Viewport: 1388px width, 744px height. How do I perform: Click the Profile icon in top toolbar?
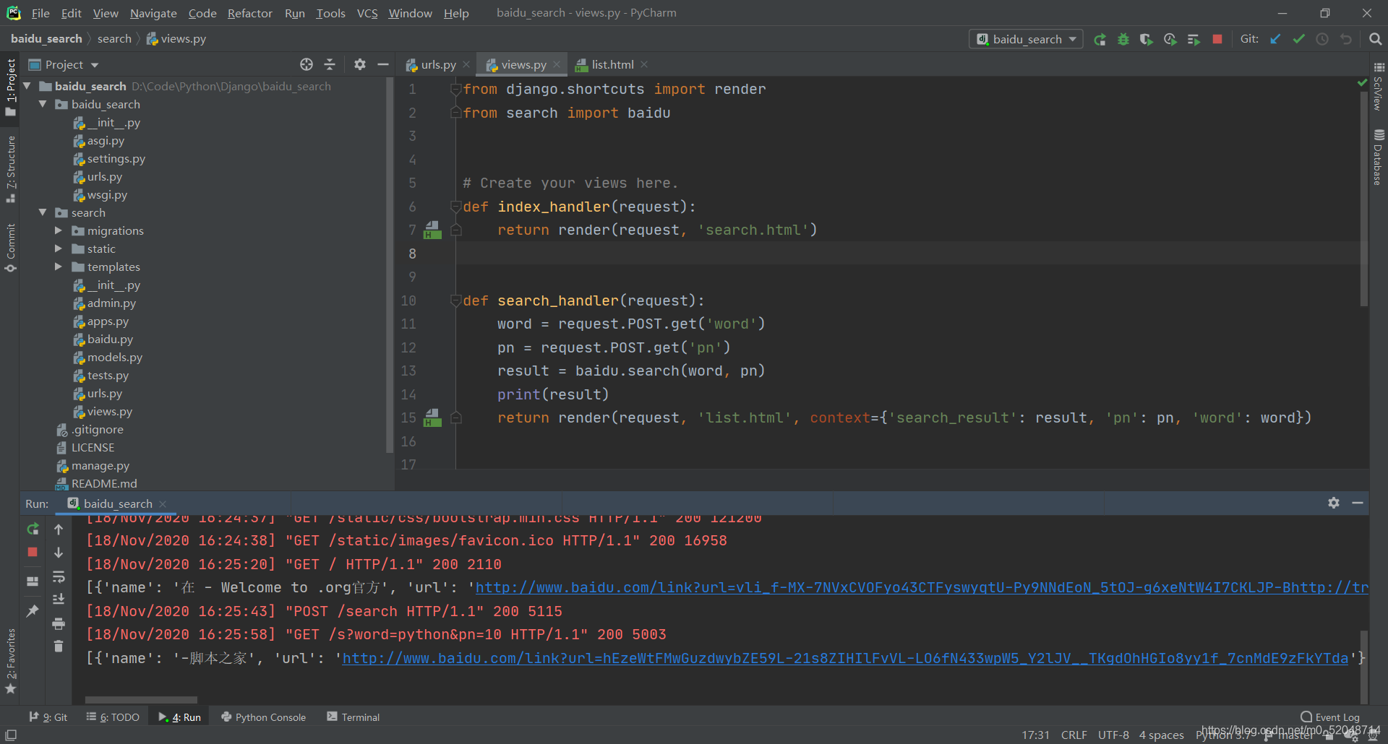pyautogui.click(x=1170, y=39)
